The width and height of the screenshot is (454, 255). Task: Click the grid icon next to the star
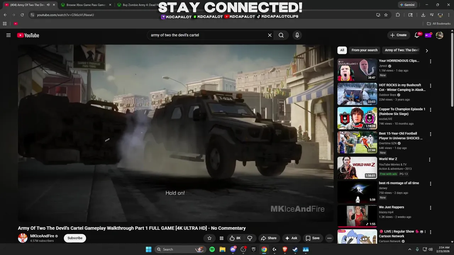point(221,238)
